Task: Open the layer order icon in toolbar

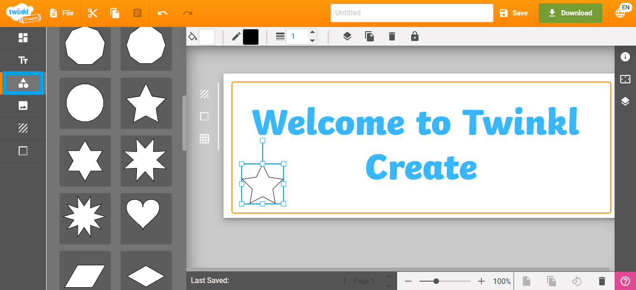Action: click(x=347, y=36)
